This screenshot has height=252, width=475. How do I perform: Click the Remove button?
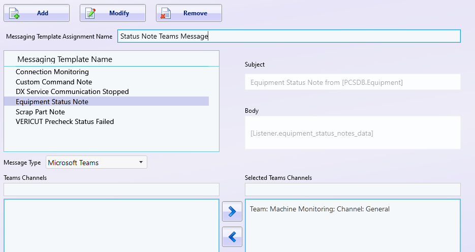(x=189, y=13)
